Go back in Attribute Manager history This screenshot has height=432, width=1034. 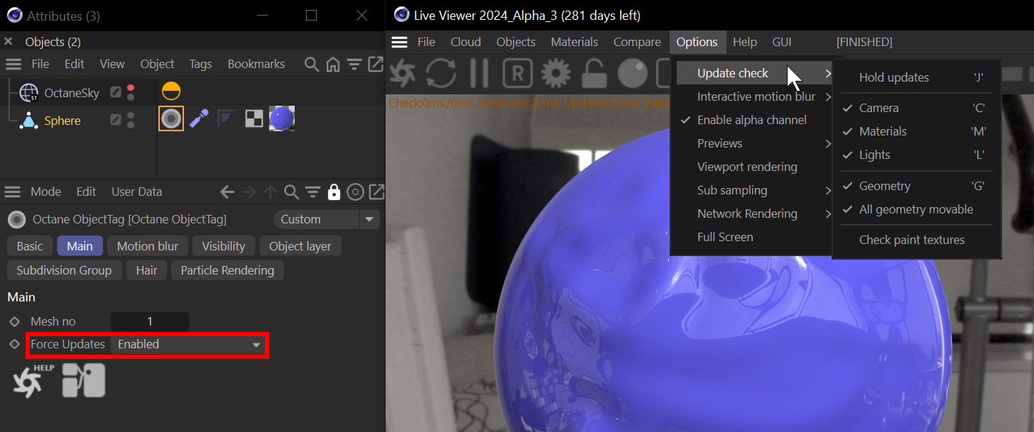tap(227, 192)
